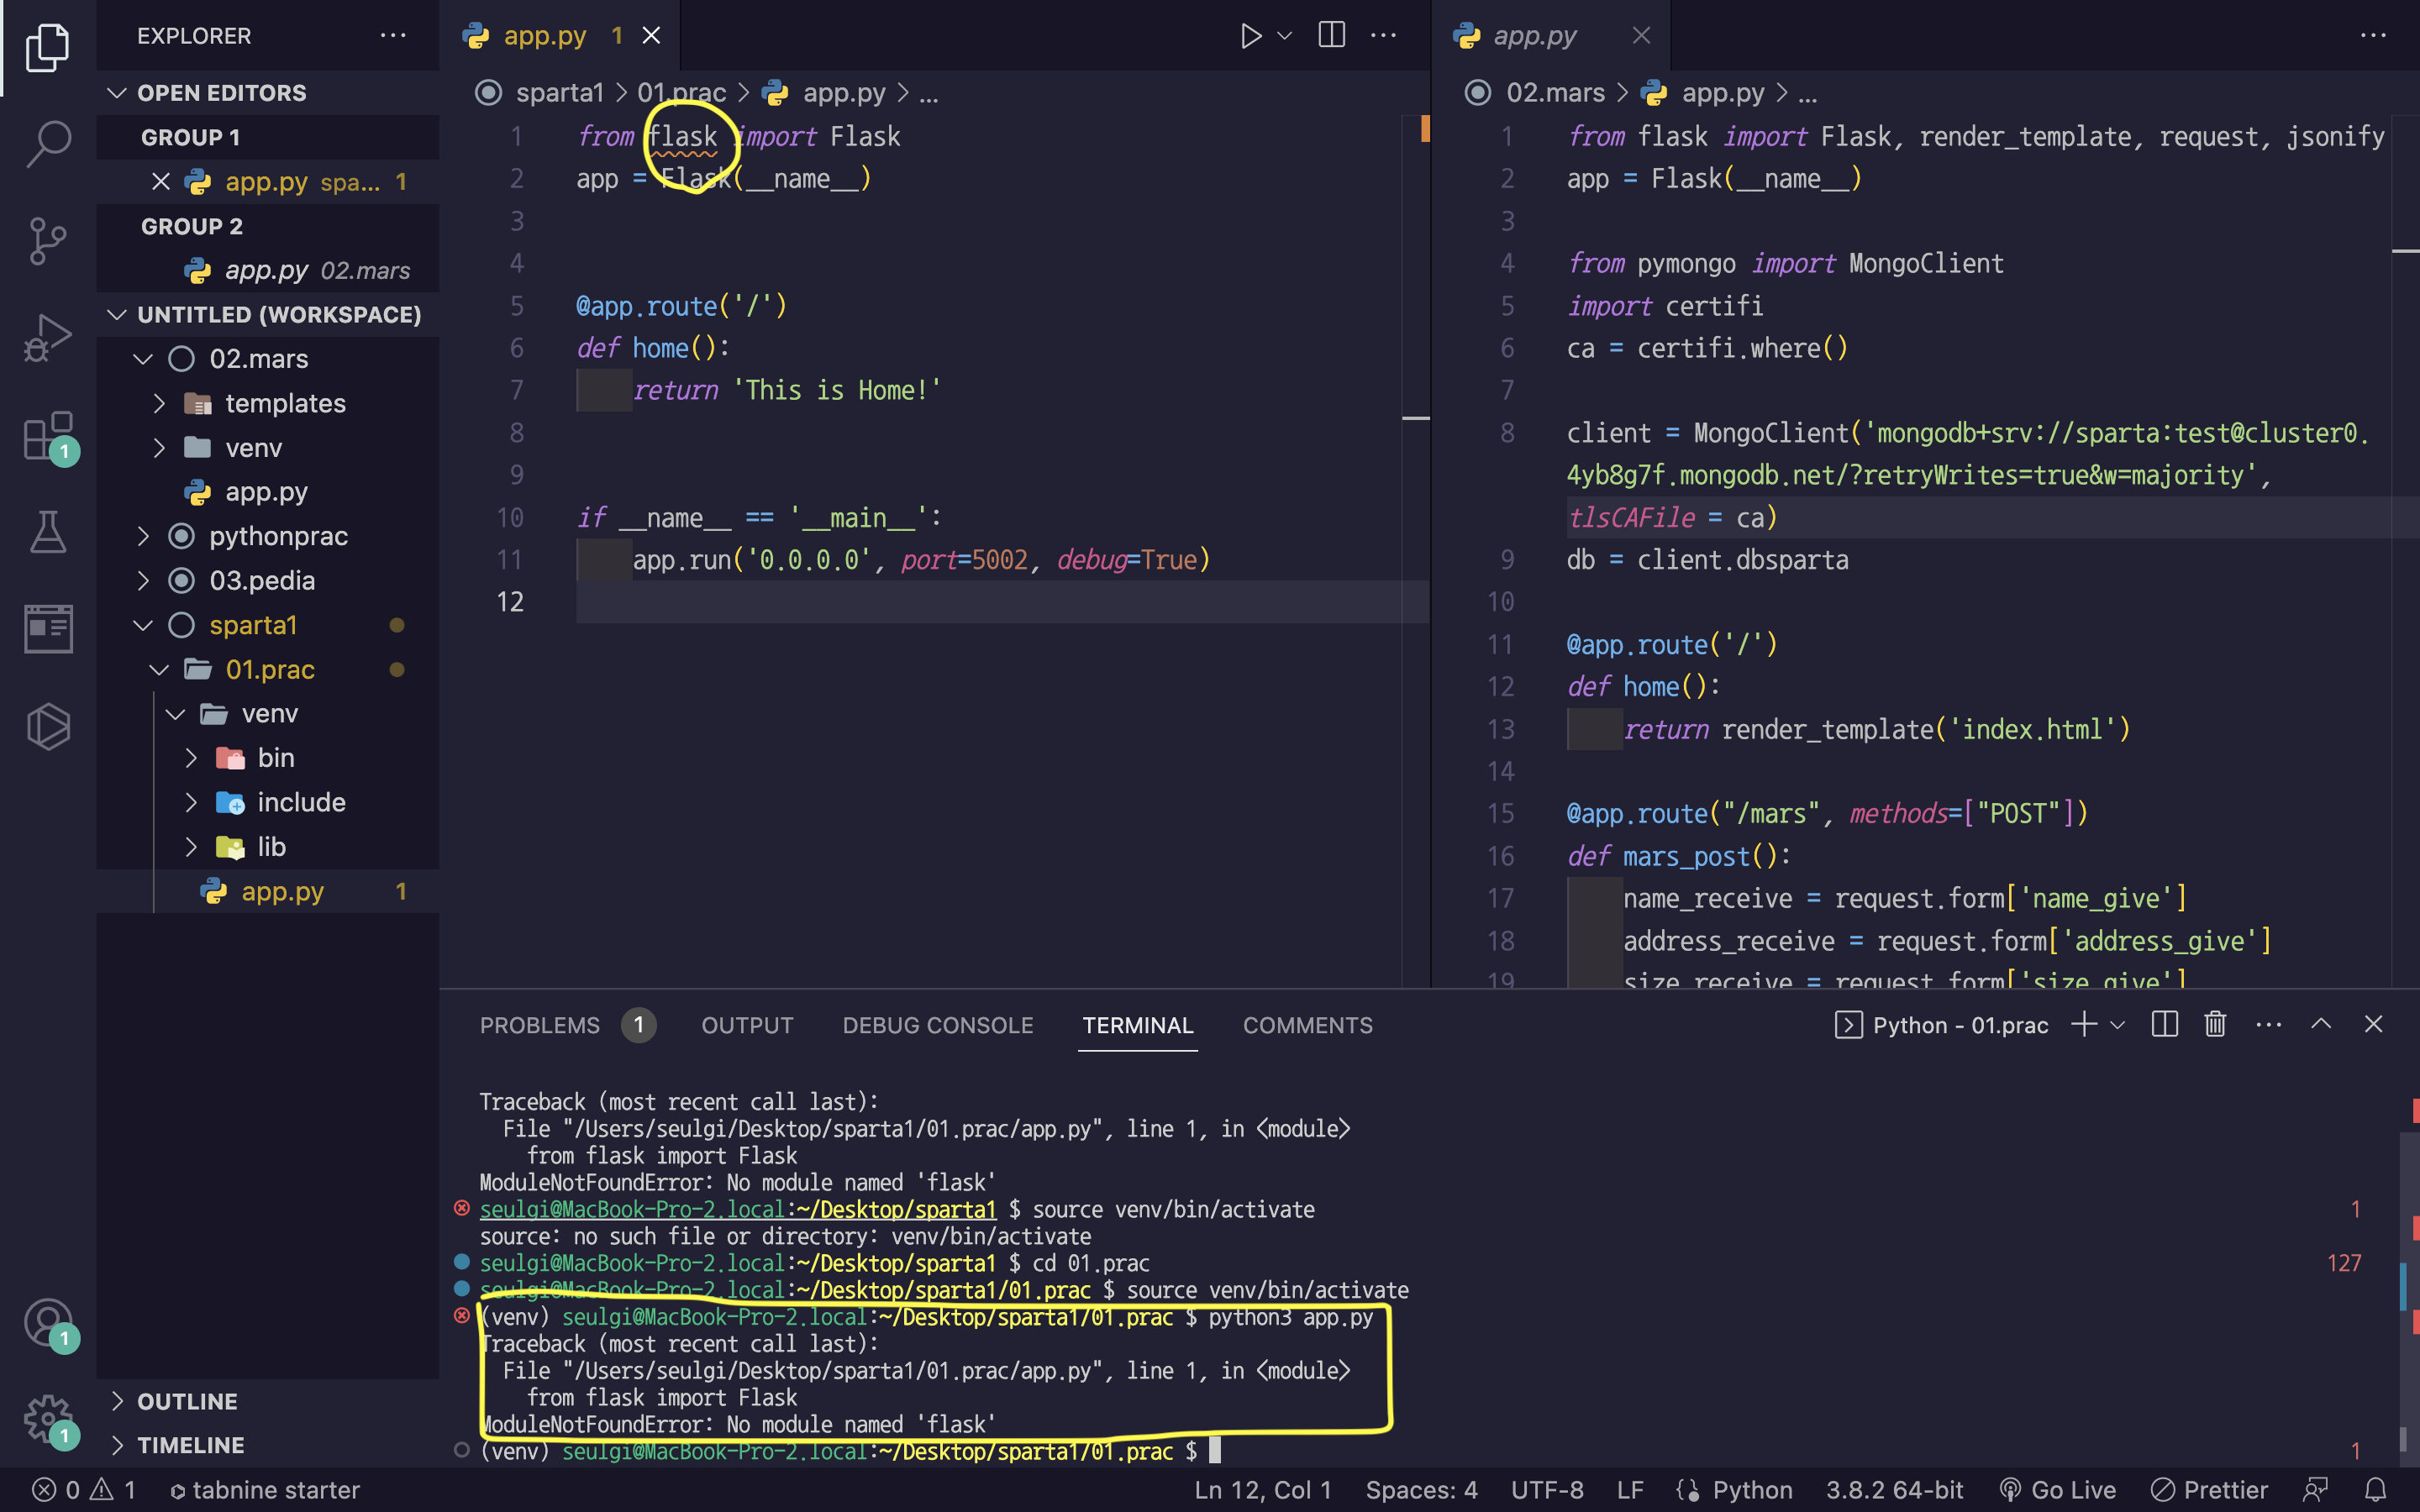The height and width of the screenshot is (1512, 2420).
Task: Select the Terminal tab
Action: pos(1138,1025)
